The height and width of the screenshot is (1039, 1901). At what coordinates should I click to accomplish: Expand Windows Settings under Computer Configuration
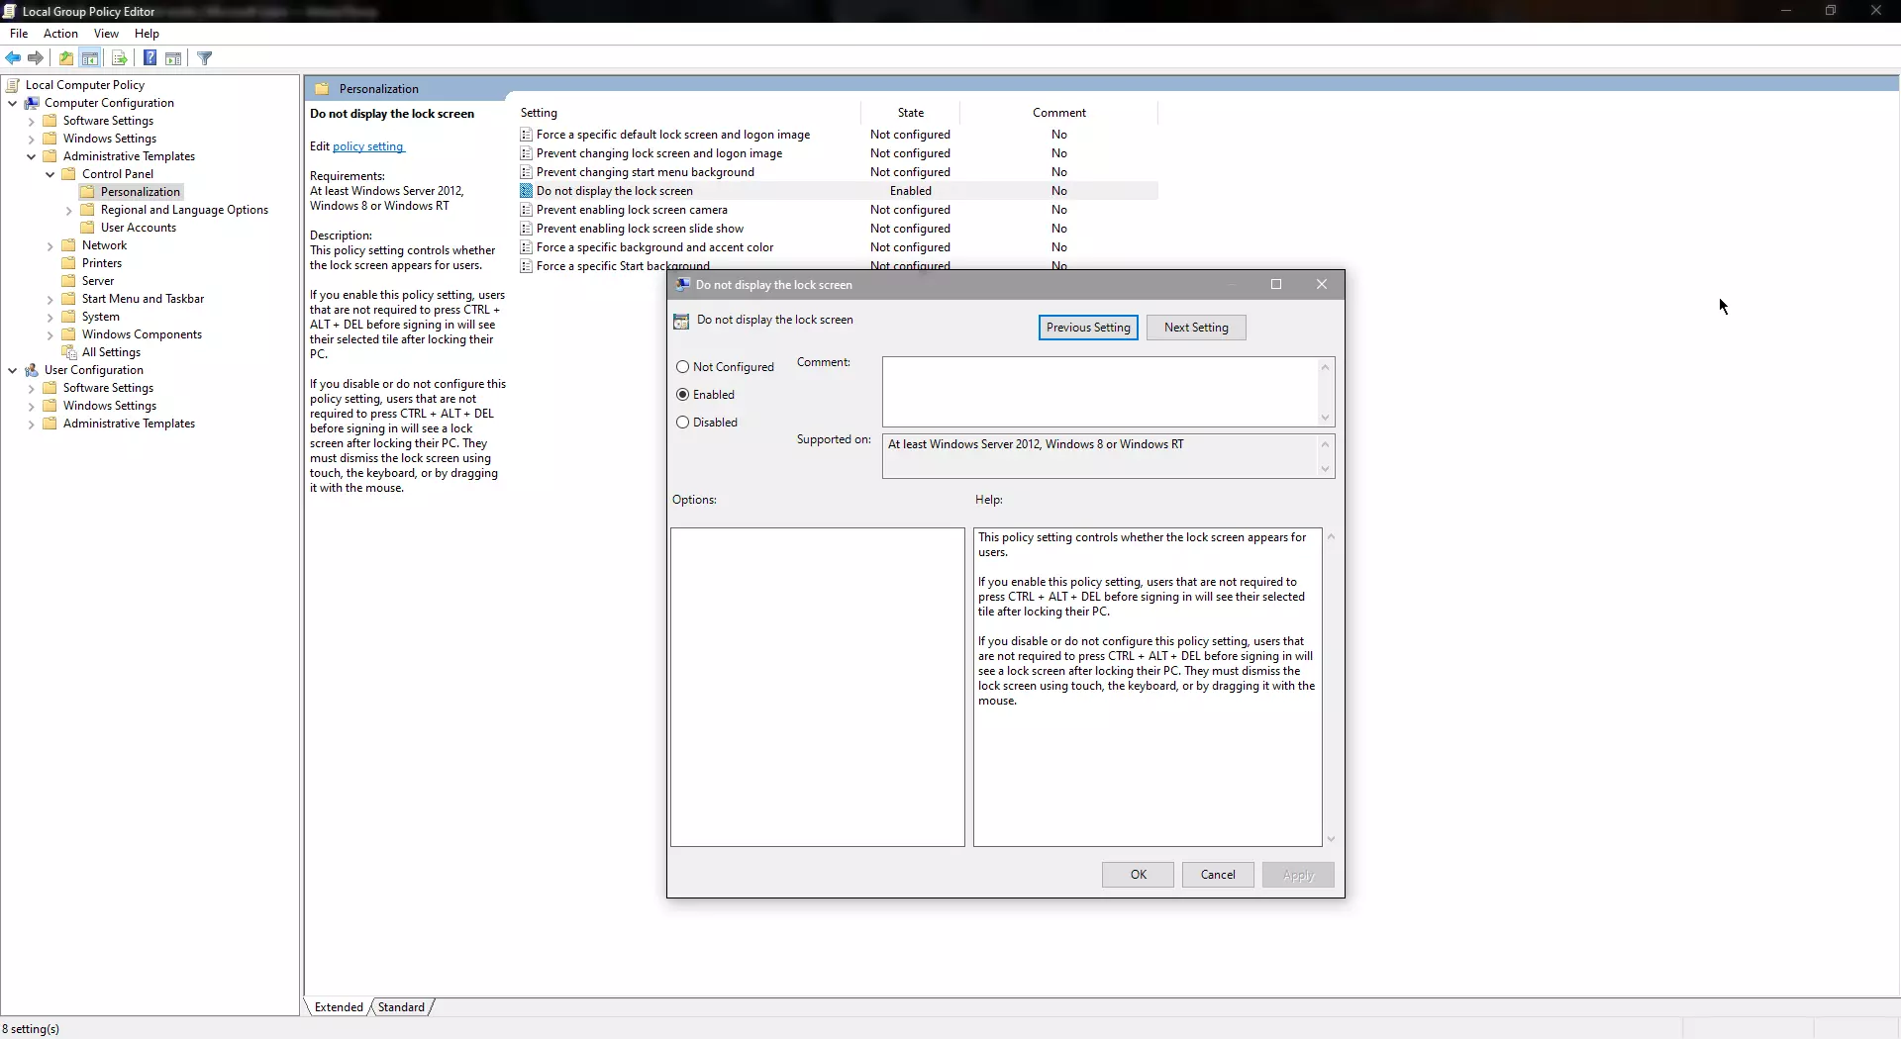(31, 139)
